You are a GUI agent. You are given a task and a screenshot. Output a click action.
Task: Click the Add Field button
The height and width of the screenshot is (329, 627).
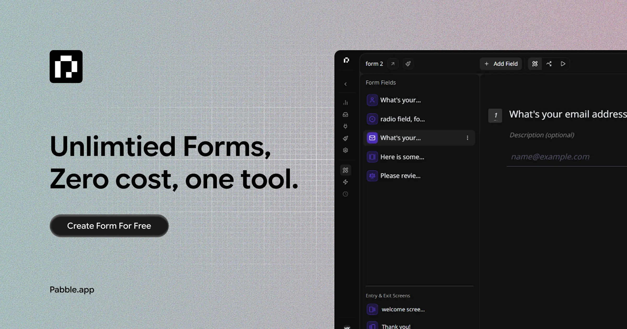[x=501, y=64]
